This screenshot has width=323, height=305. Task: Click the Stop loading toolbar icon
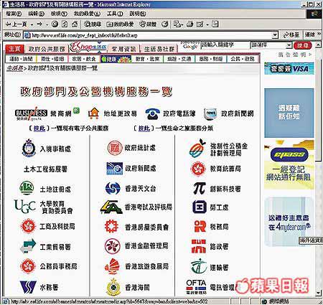coord(55,24)
